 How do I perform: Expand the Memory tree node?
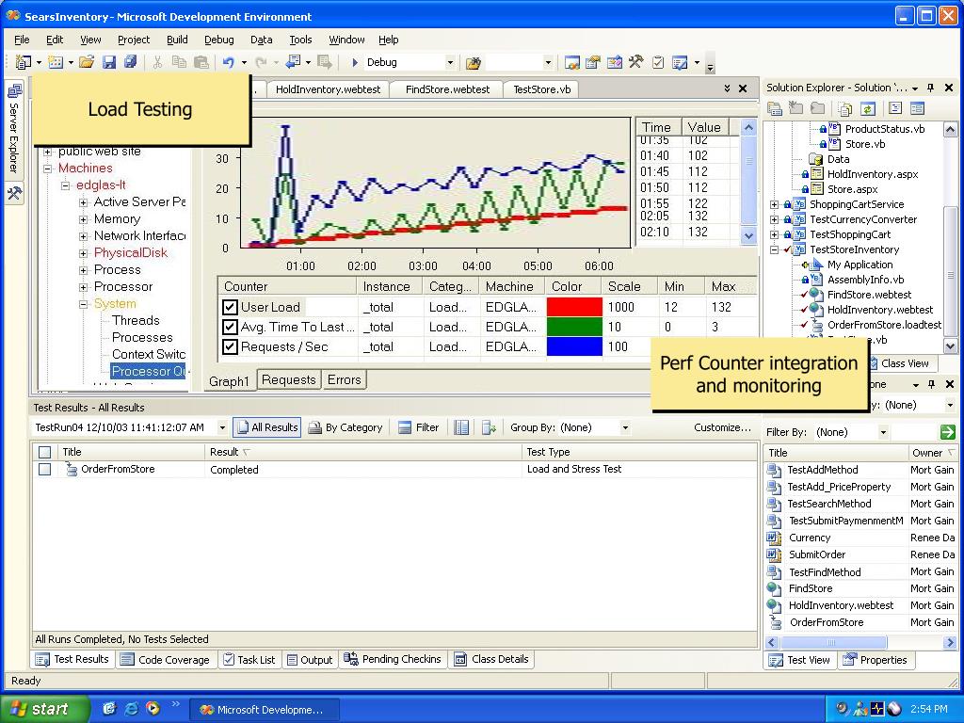[83, 219]
